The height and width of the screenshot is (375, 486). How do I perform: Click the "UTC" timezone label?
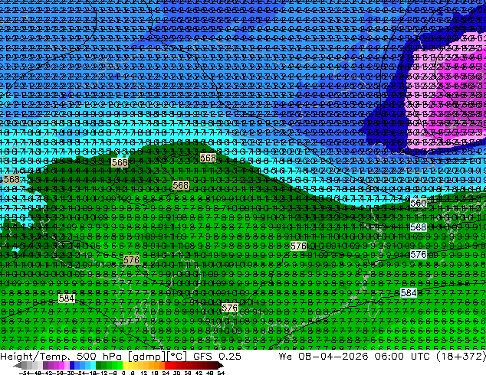[x=421, y=357]
